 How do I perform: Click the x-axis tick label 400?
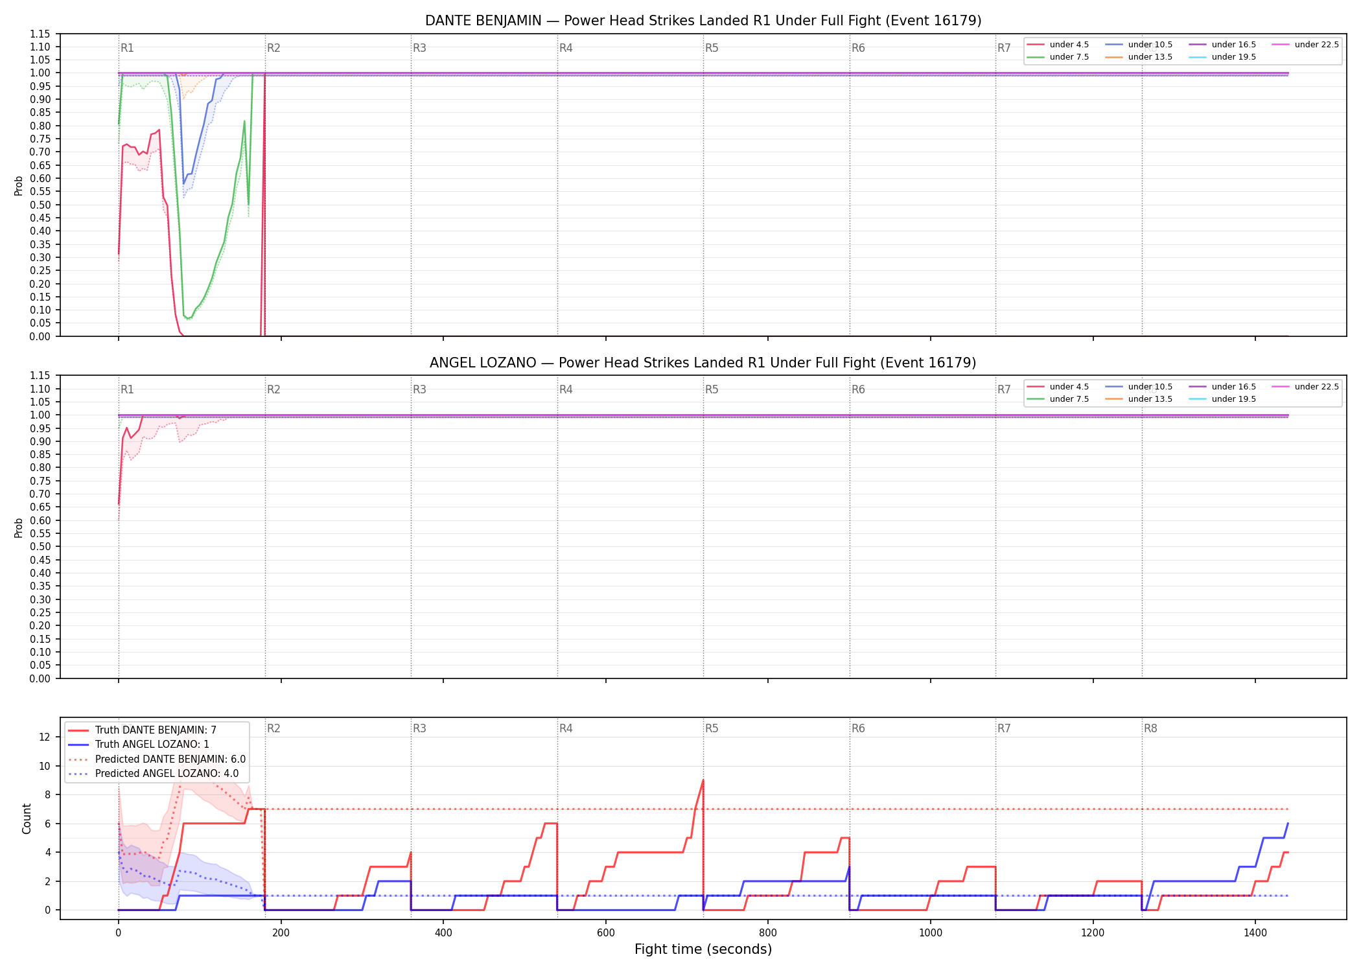pyautogui.click(x=443, y=933)
